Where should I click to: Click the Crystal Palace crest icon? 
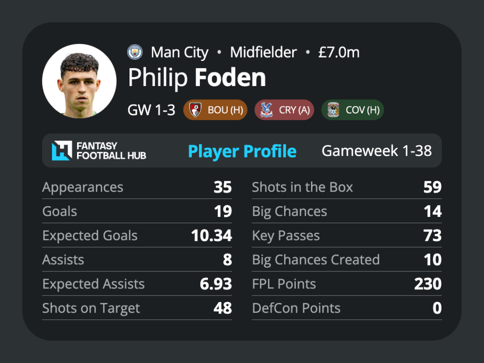tap(267, 110)
